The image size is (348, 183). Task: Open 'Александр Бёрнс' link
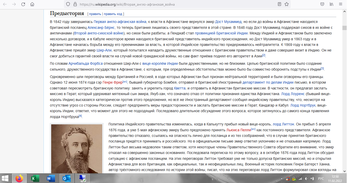(x=101, y=27)
